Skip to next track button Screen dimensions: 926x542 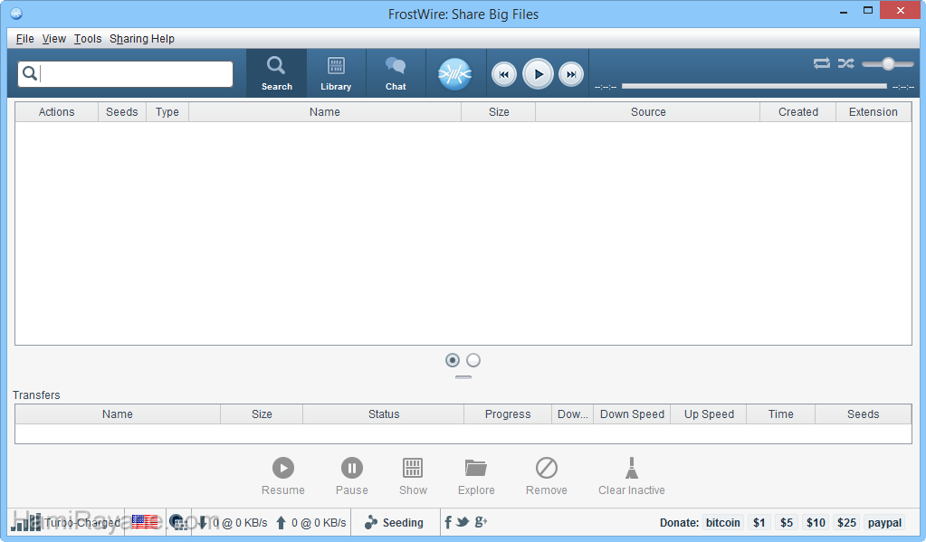point(571,74)
